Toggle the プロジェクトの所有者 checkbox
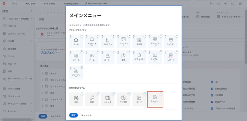Image resolution: width=247 pixels, height=121 pixels. (x=212, y=109)
